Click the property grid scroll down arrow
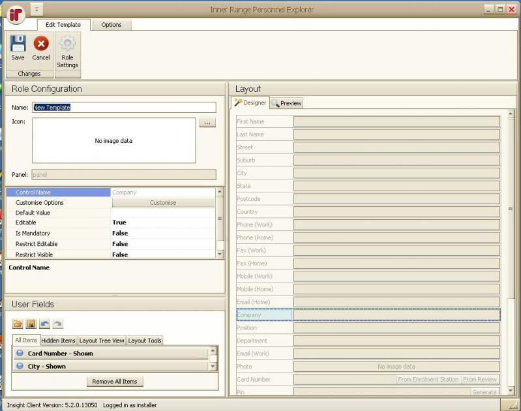 coord(220,254)
